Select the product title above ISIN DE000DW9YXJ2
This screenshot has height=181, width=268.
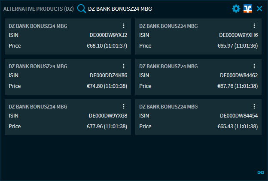point(38,26)
